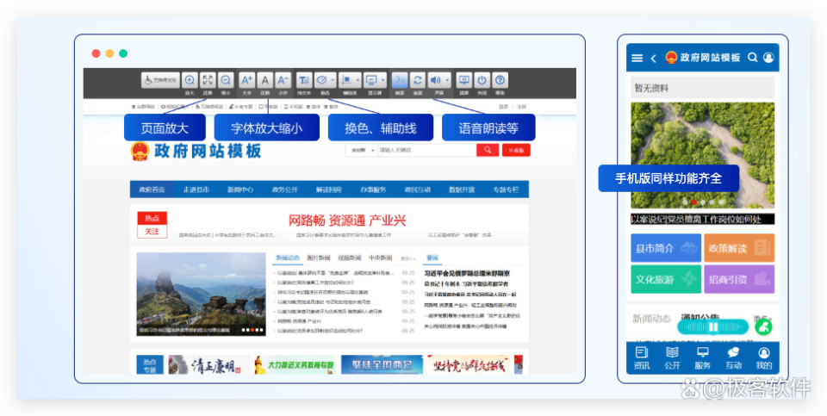The height and width of the screenshot is (416, 827).
Task: Click the 注册 register link
Action: point(522,107)
